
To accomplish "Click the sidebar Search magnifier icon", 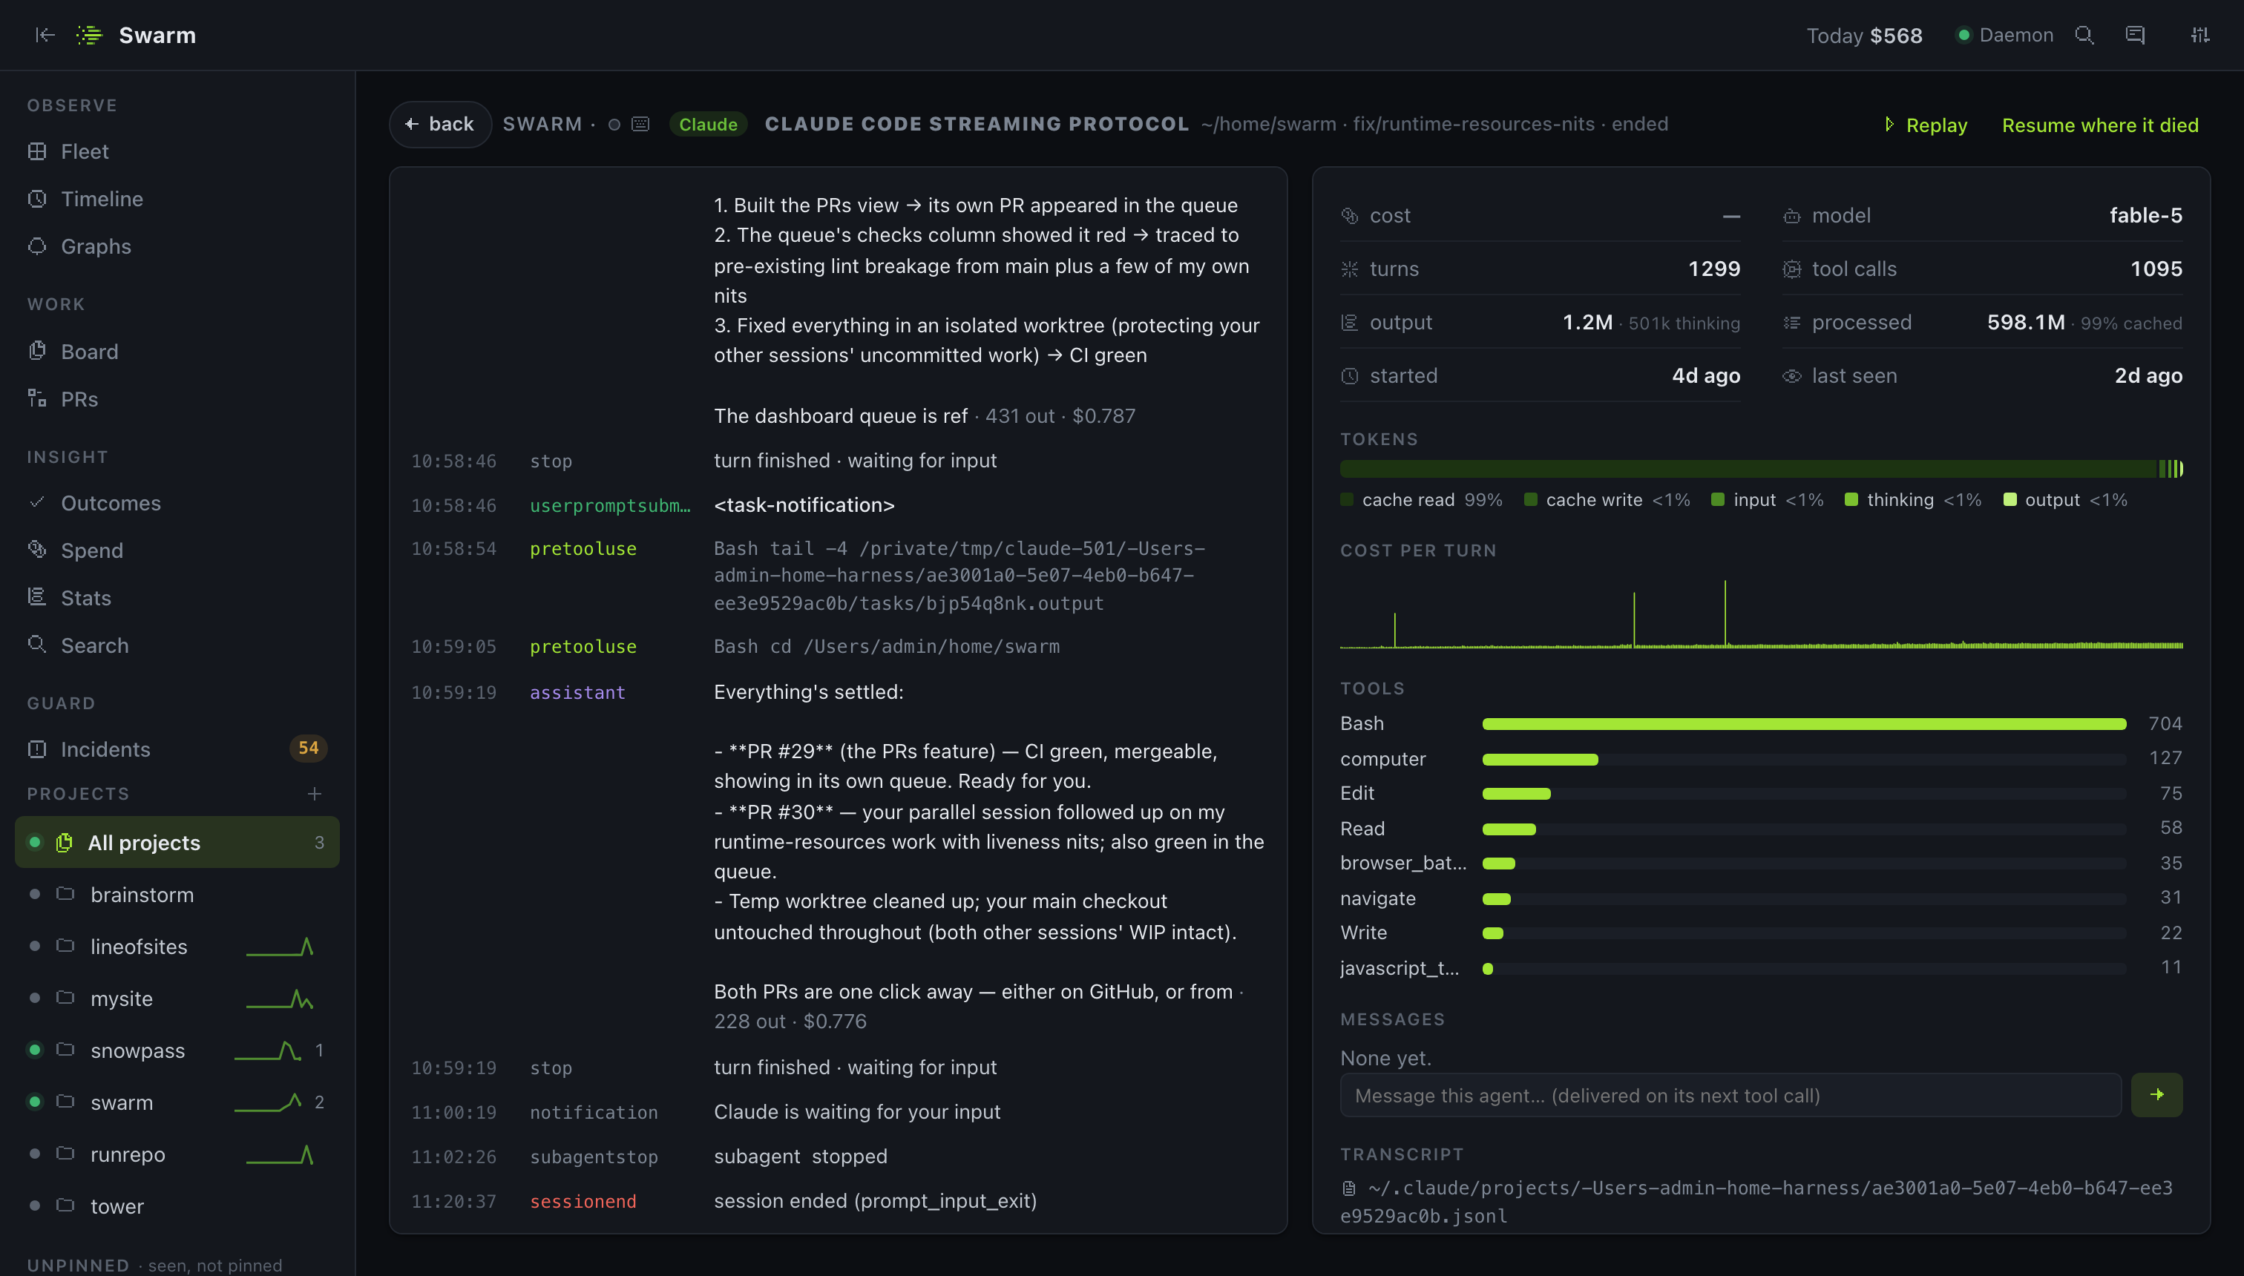I will pyautogui.click(x=37, y=644).
